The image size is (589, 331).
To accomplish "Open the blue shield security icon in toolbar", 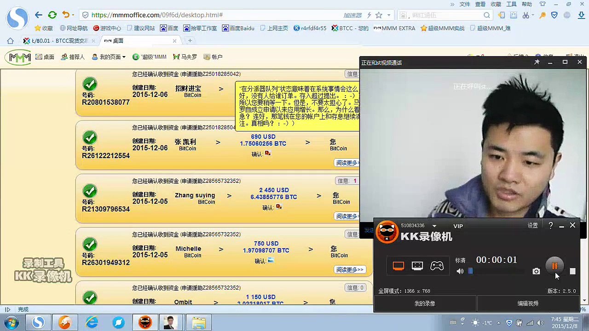I will (x=554, y=15).
